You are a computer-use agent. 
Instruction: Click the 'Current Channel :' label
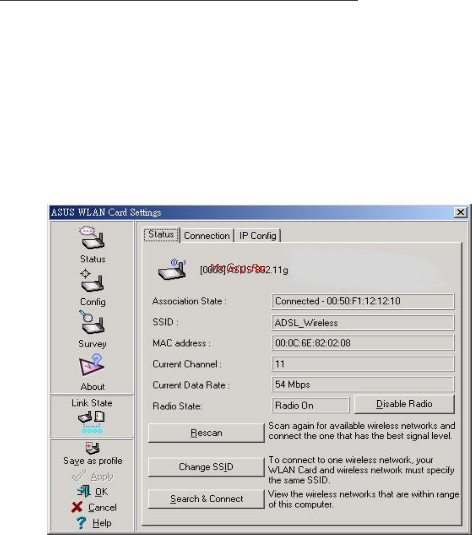(x=187, y=364)
